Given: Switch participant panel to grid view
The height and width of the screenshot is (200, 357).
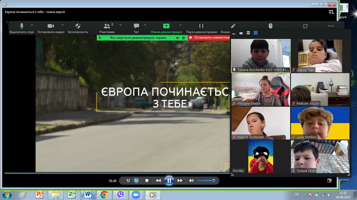Looking at the screenshot, I should point(256,33).
